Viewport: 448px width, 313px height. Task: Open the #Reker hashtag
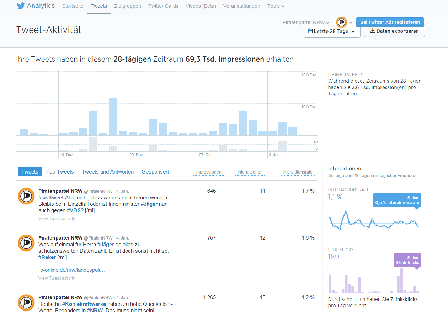[x=47, y=257]
